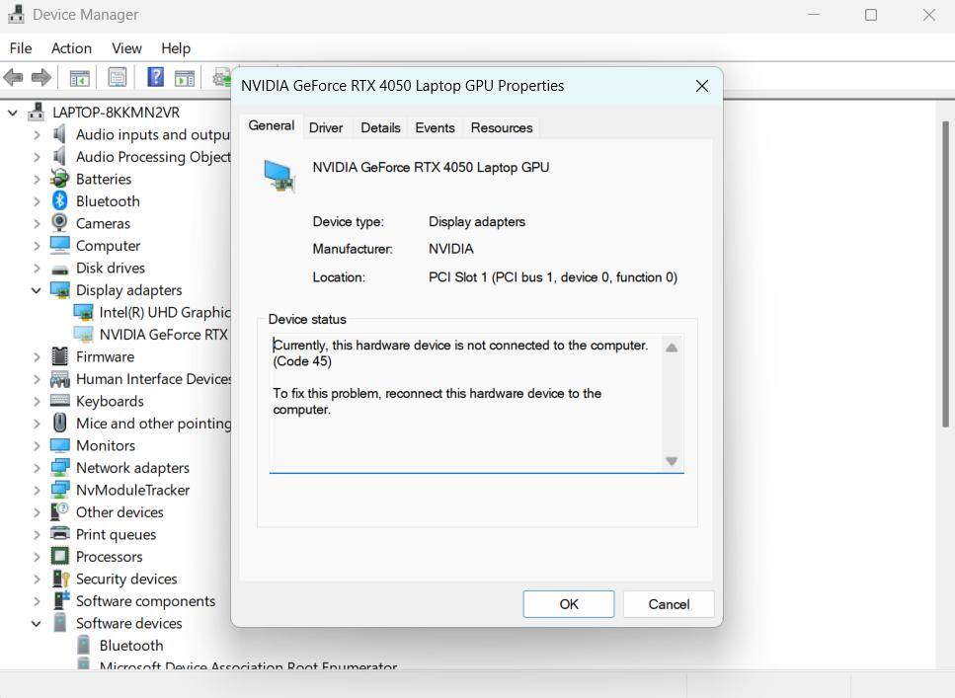This screenshot has height=698, width=955.
Task: Click the Show/Hide Action Pane toolbar icon
Action: point(185,77)
